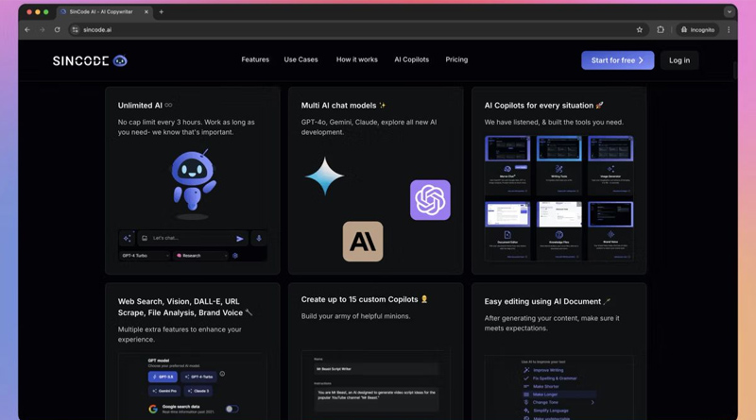
Task: Open the Marve Chat screenshot thumbnail
Action: point(507,148)
